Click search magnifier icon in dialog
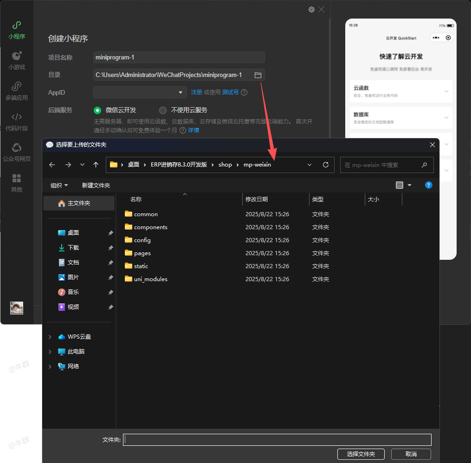Screen dimensions: 471x463 [x=424, y=165]
